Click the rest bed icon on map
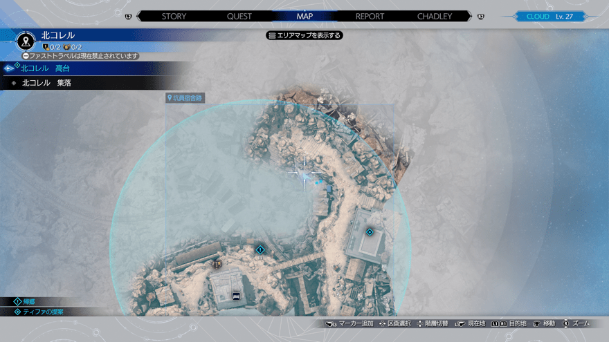The image size is (609, 342). [236, 296]
